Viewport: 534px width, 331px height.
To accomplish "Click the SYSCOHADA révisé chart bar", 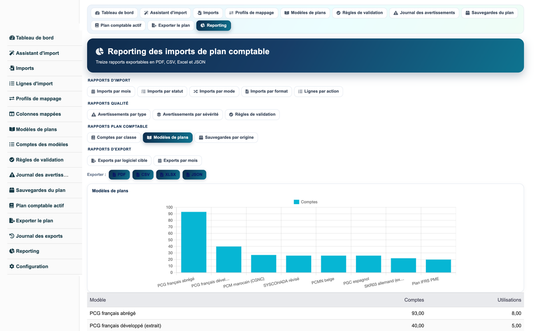I will pyautogui.click(x=299, y=264).
